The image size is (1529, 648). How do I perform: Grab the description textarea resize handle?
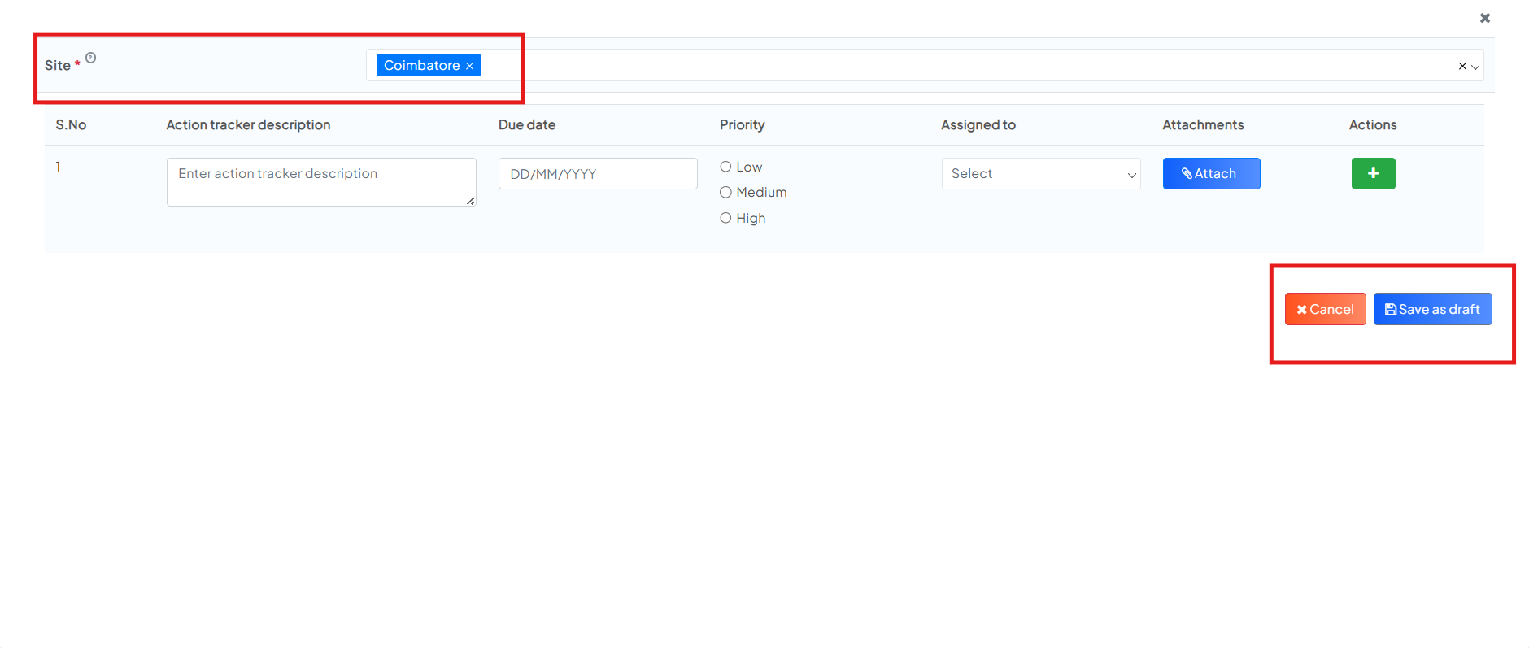coord(470,201)
